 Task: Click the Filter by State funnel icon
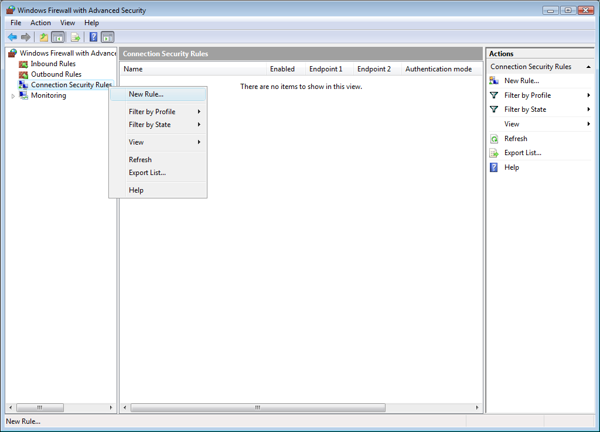pos(494,109)
